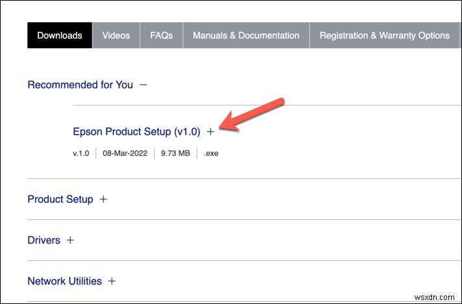Open the Epson Product Setup (v1.0) link
Screen dimensions: 462x304
click(136, 131)
